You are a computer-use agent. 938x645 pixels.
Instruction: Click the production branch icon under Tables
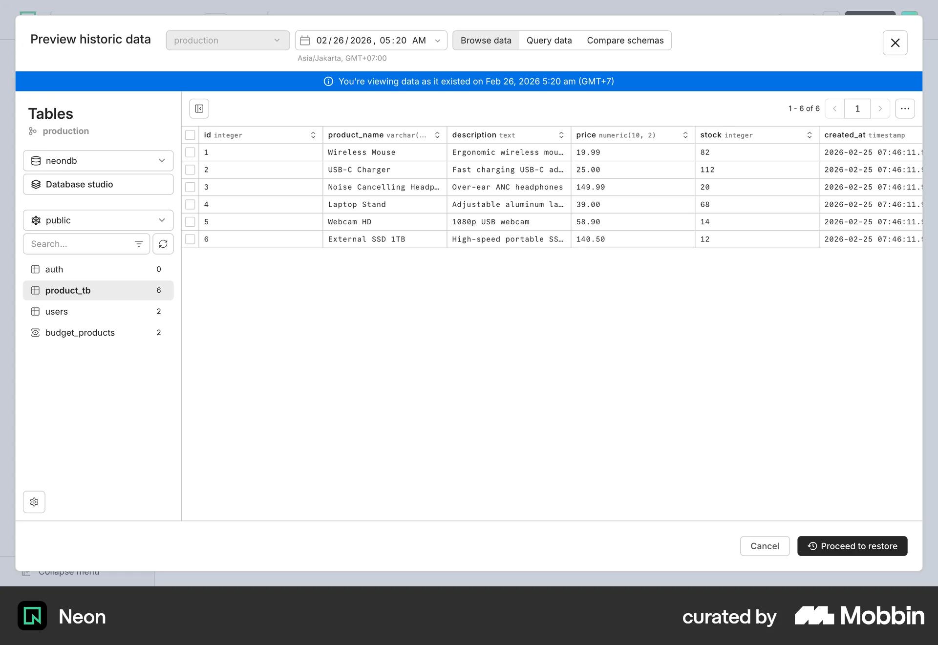[33, 131]
